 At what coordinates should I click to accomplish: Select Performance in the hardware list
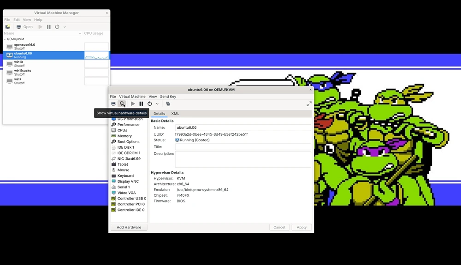[129, 125]
